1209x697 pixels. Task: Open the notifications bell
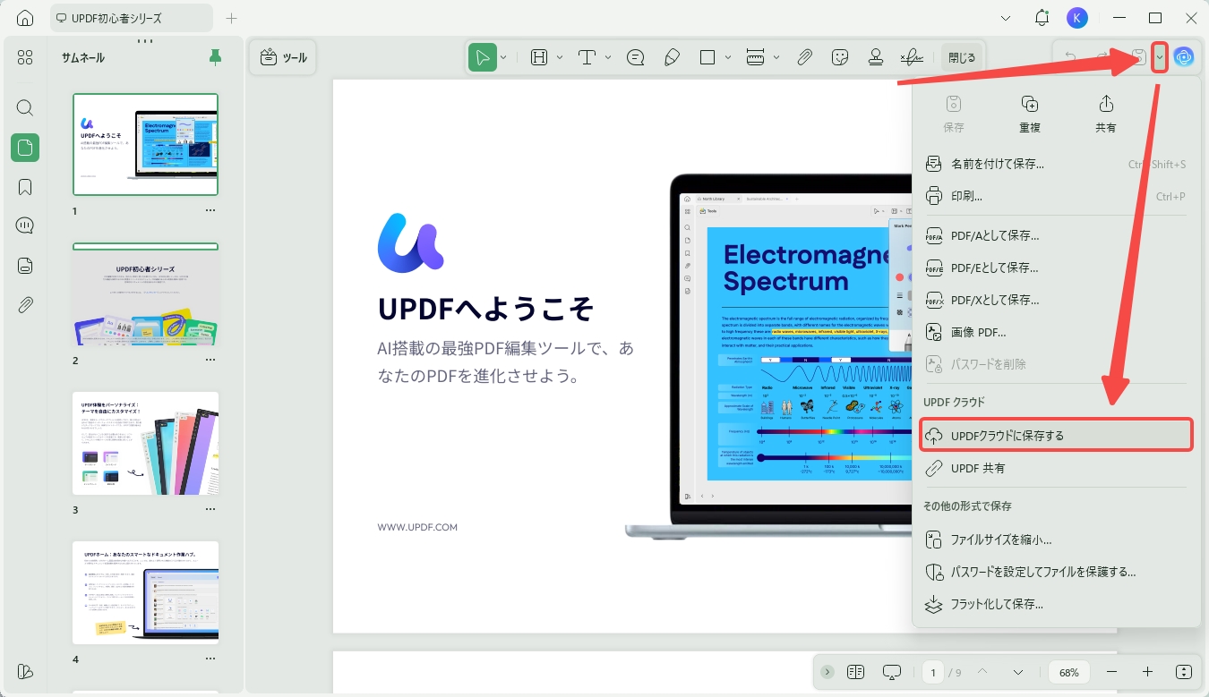1042,18
